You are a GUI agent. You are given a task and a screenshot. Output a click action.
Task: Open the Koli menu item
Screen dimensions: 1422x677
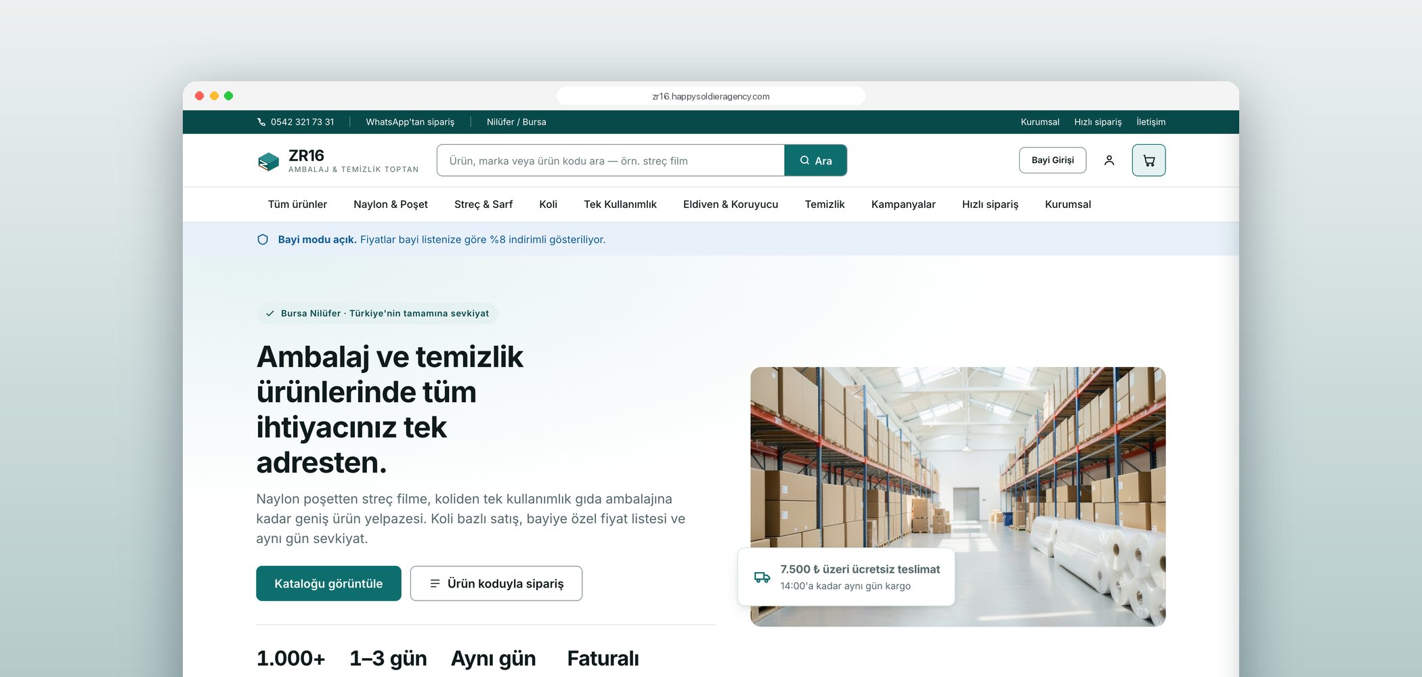pos(548,204)
